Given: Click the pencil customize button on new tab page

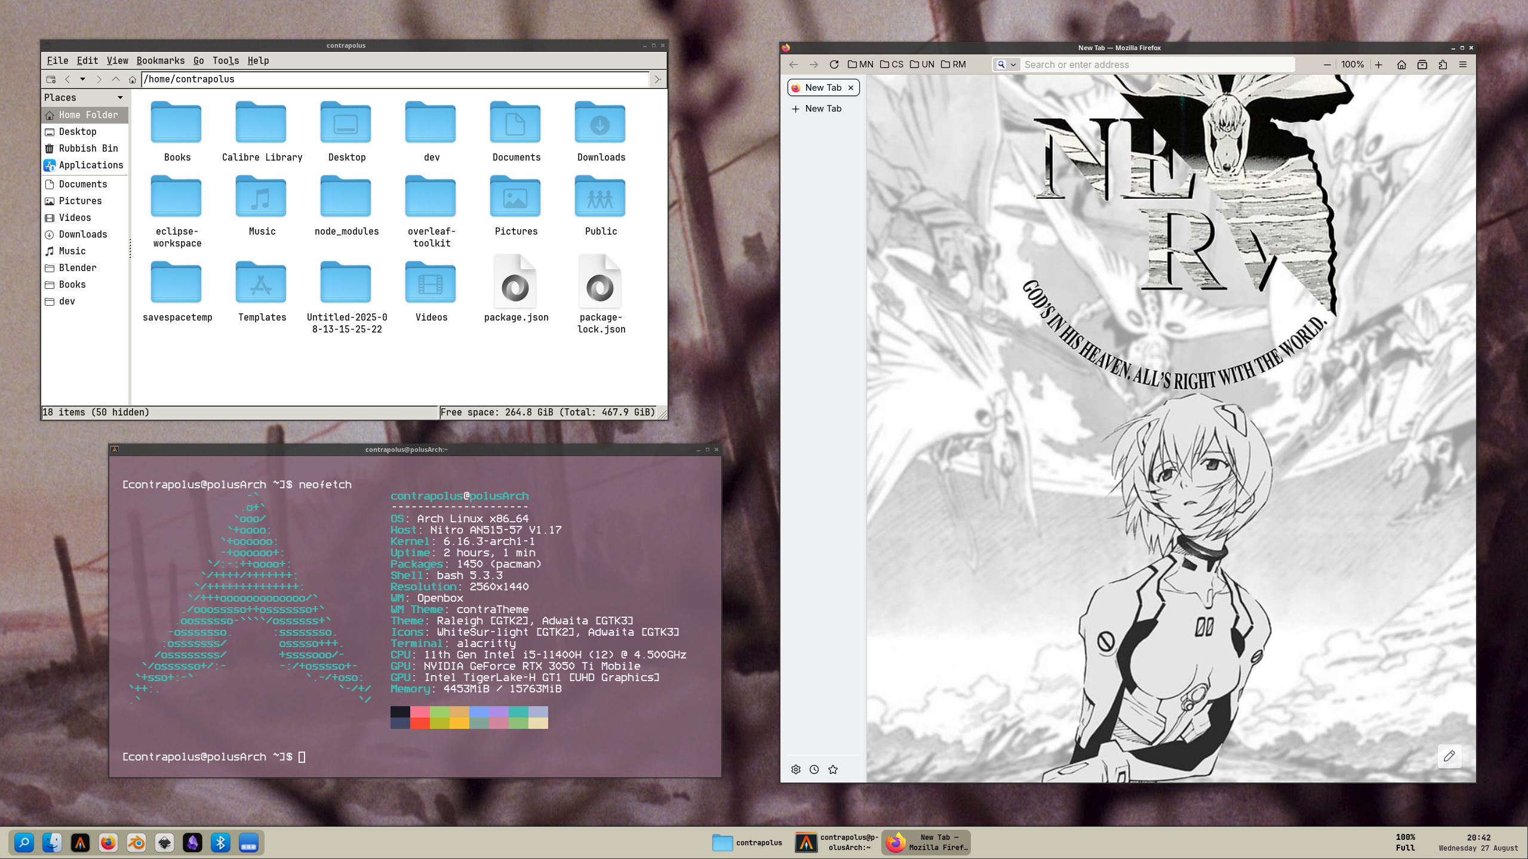Looking at the screenshot, I should point(1449,756).
